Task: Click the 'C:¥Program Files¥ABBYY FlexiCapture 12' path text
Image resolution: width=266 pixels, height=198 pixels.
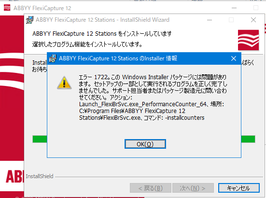Action: [132, 111]
